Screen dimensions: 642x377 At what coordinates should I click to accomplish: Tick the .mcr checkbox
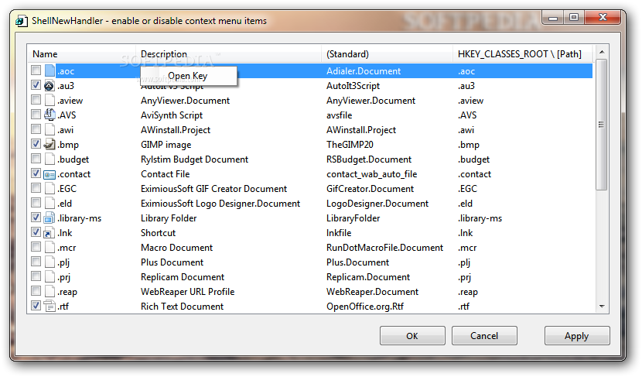(x=36, y=247)
